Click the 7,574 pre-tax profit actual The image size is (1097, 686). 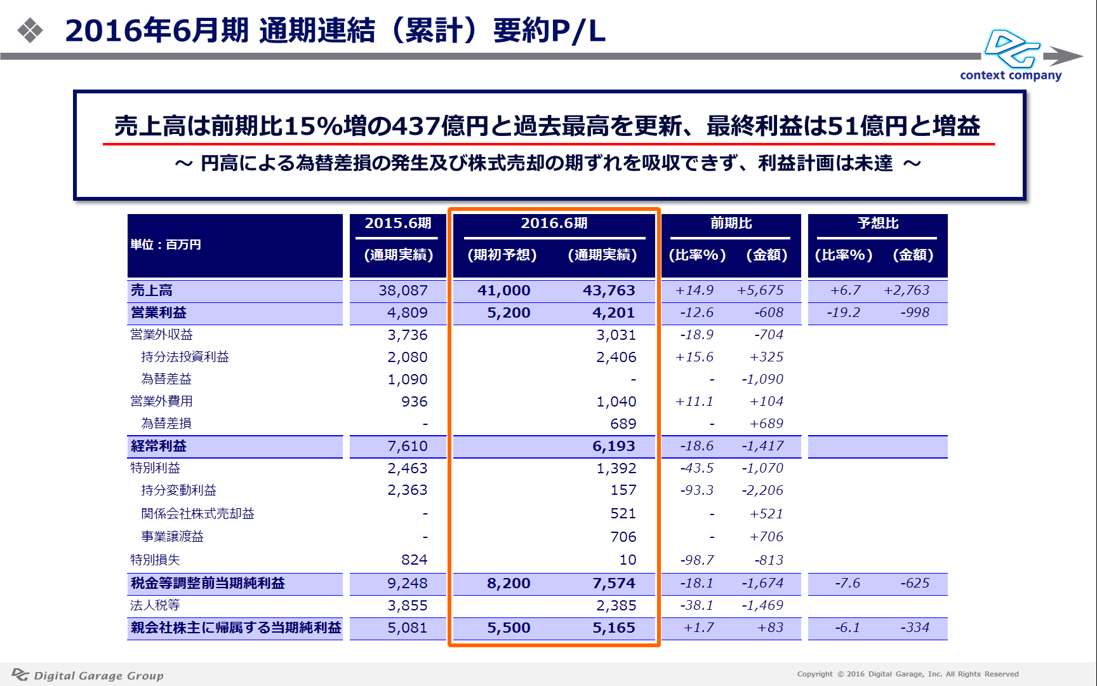(x=613, y=583)
